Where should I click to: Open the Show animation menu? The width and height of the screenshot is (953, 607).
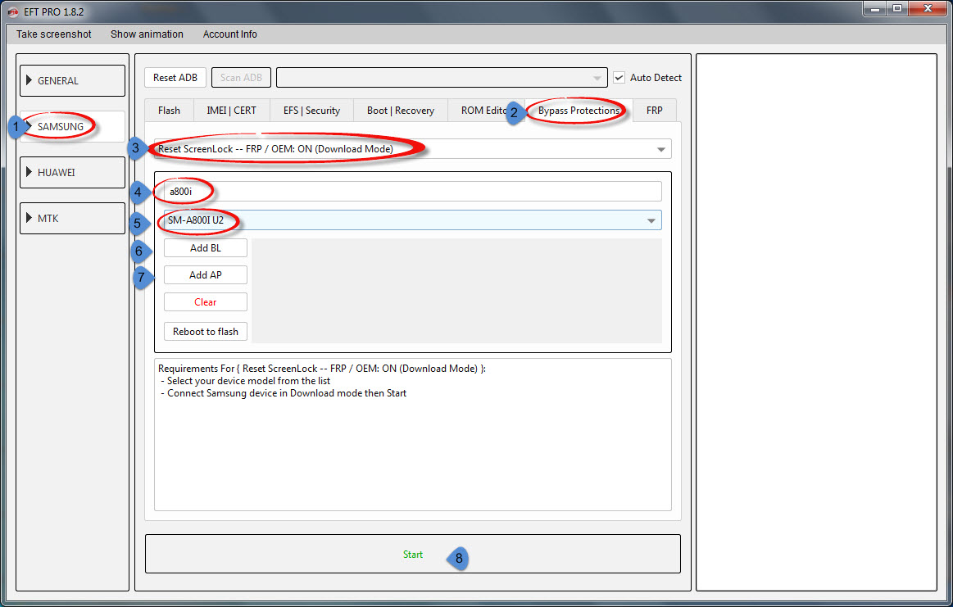[x=147, y=34]
